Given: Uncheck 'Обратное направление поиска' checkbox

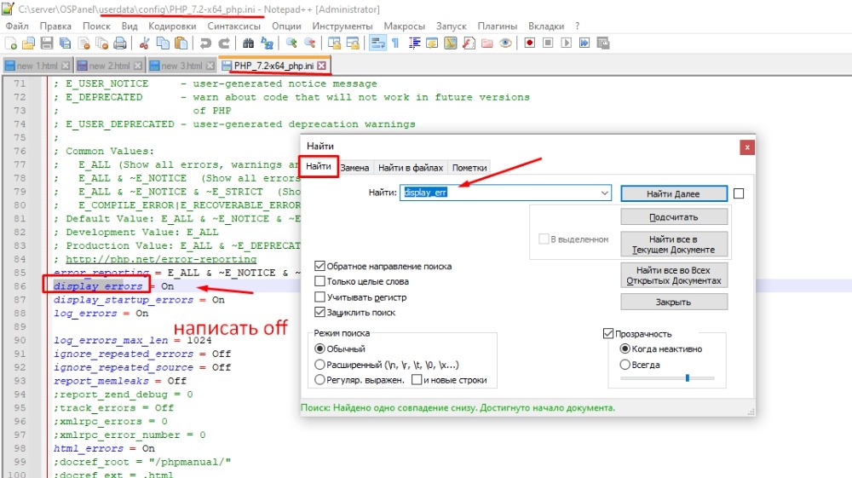Looking at the screenshot, I should click(320, 266).
